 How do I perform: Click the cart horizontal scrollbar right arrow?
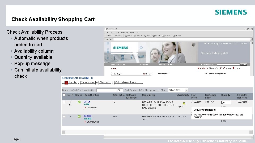click(251, 132)
